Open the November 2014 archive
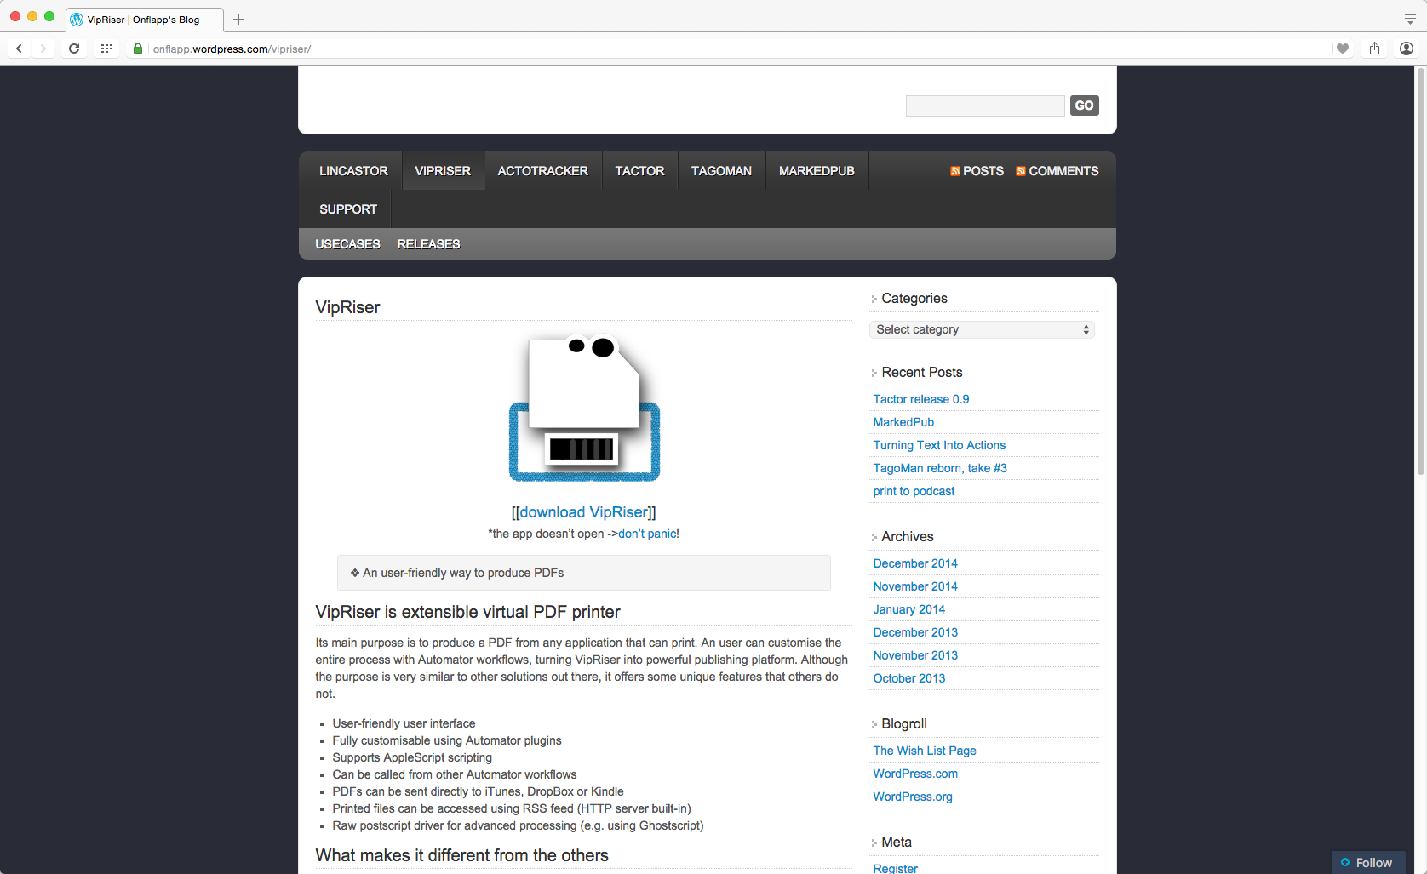 click(915, 586)
